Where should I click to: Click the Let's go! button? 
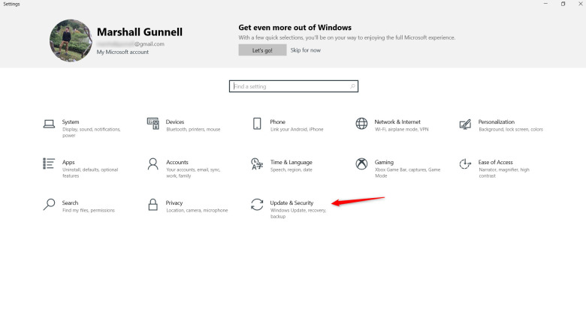(262, 50)
